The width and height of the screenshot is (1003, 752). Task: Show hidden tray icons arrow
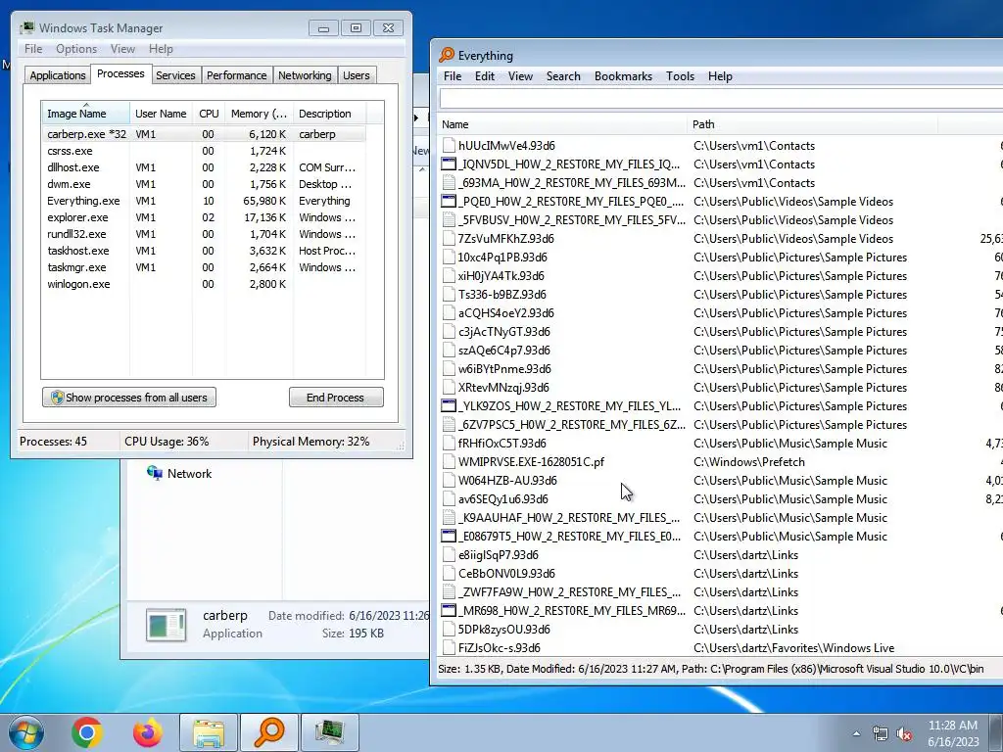point(856,734)
